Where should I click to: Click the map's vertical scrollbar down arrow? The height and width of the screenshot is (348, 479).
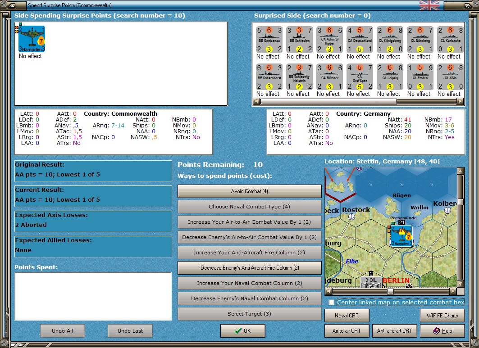[x=461, y=283]
